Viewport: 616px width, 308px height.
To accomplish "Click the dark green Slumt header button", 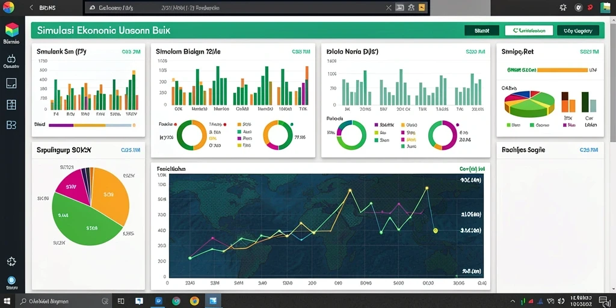I will pyautogui.click(x=482, y=30).
